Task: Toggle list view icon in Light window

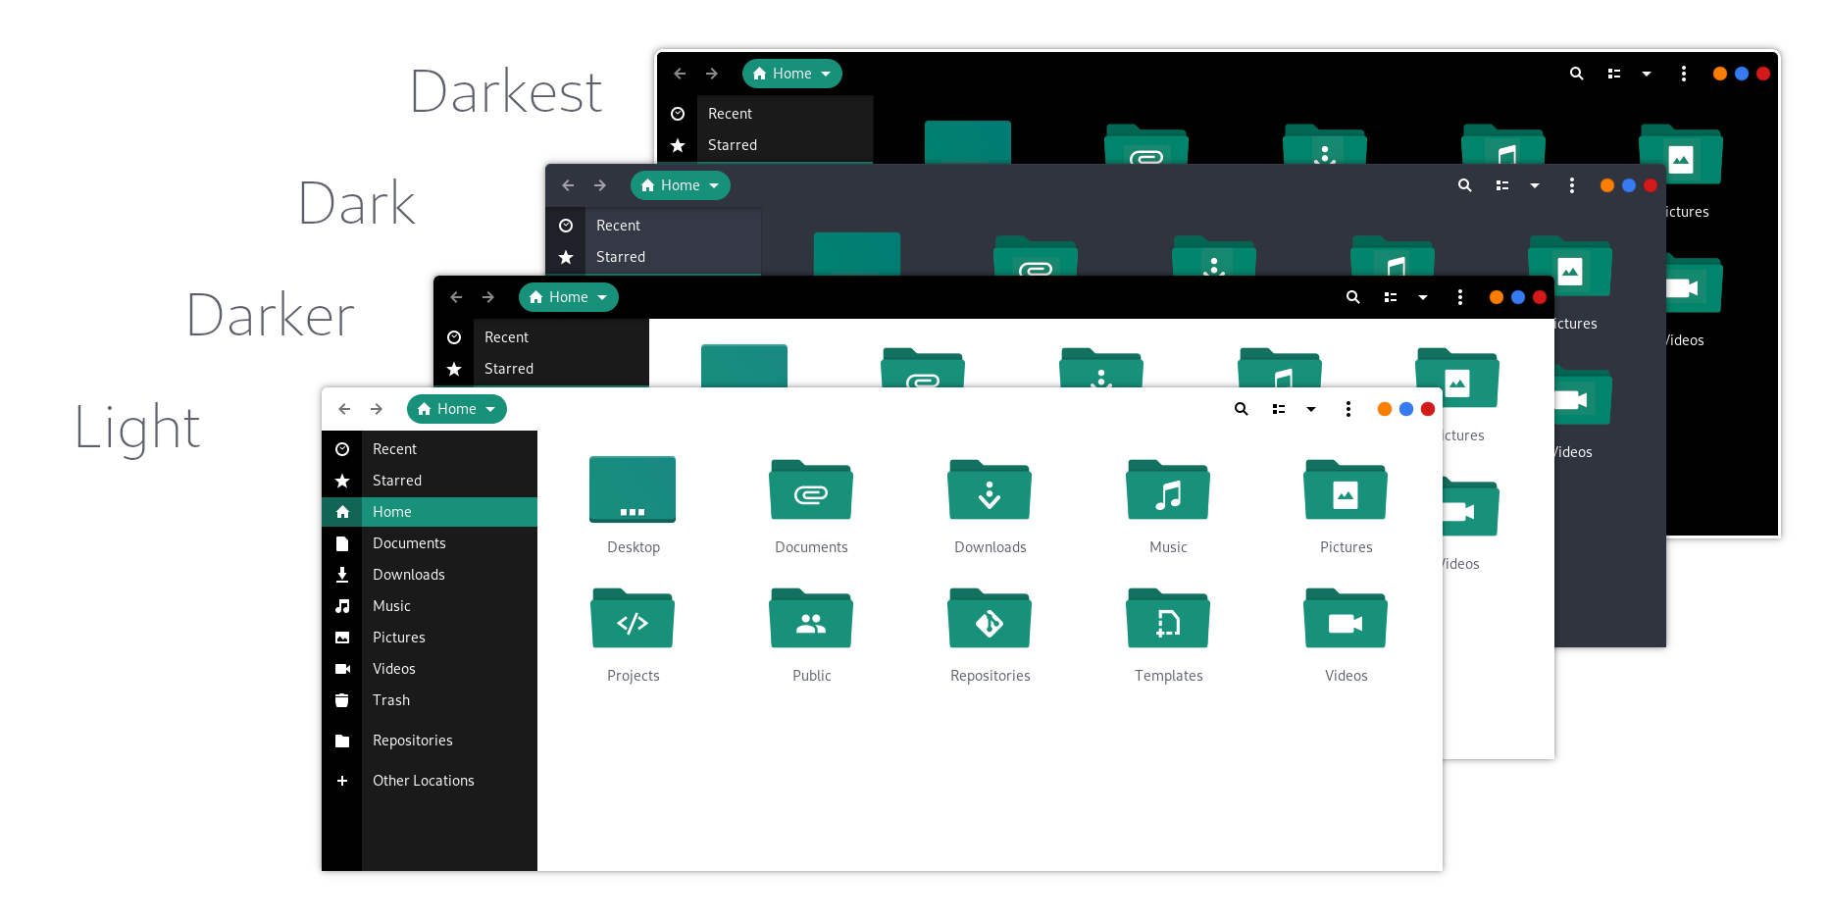Action: (x=1279, y=409)
